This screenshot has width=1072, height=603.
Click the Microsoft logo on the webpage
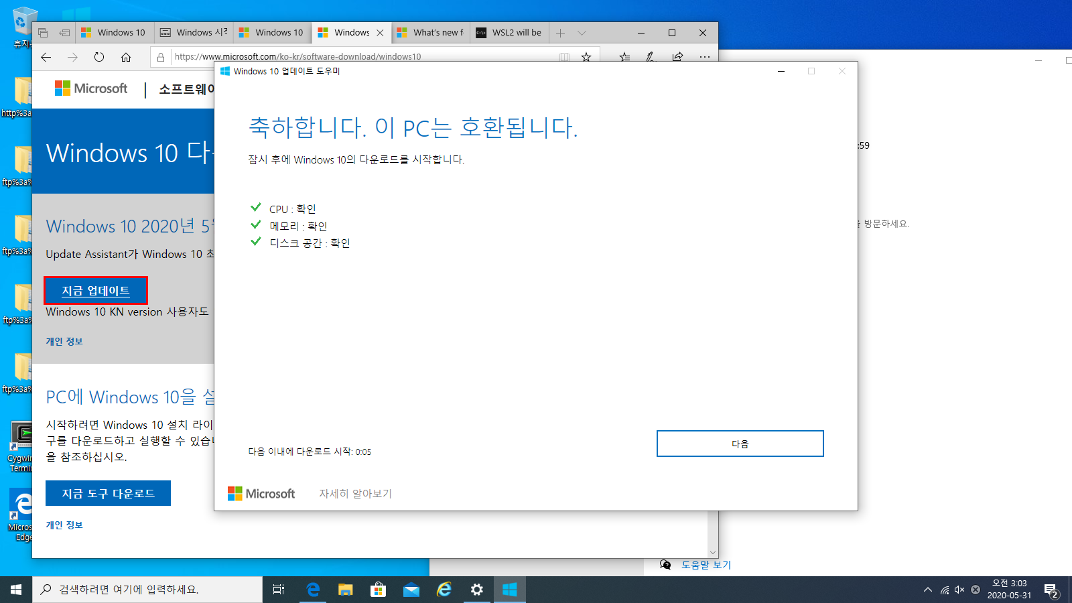91,88
